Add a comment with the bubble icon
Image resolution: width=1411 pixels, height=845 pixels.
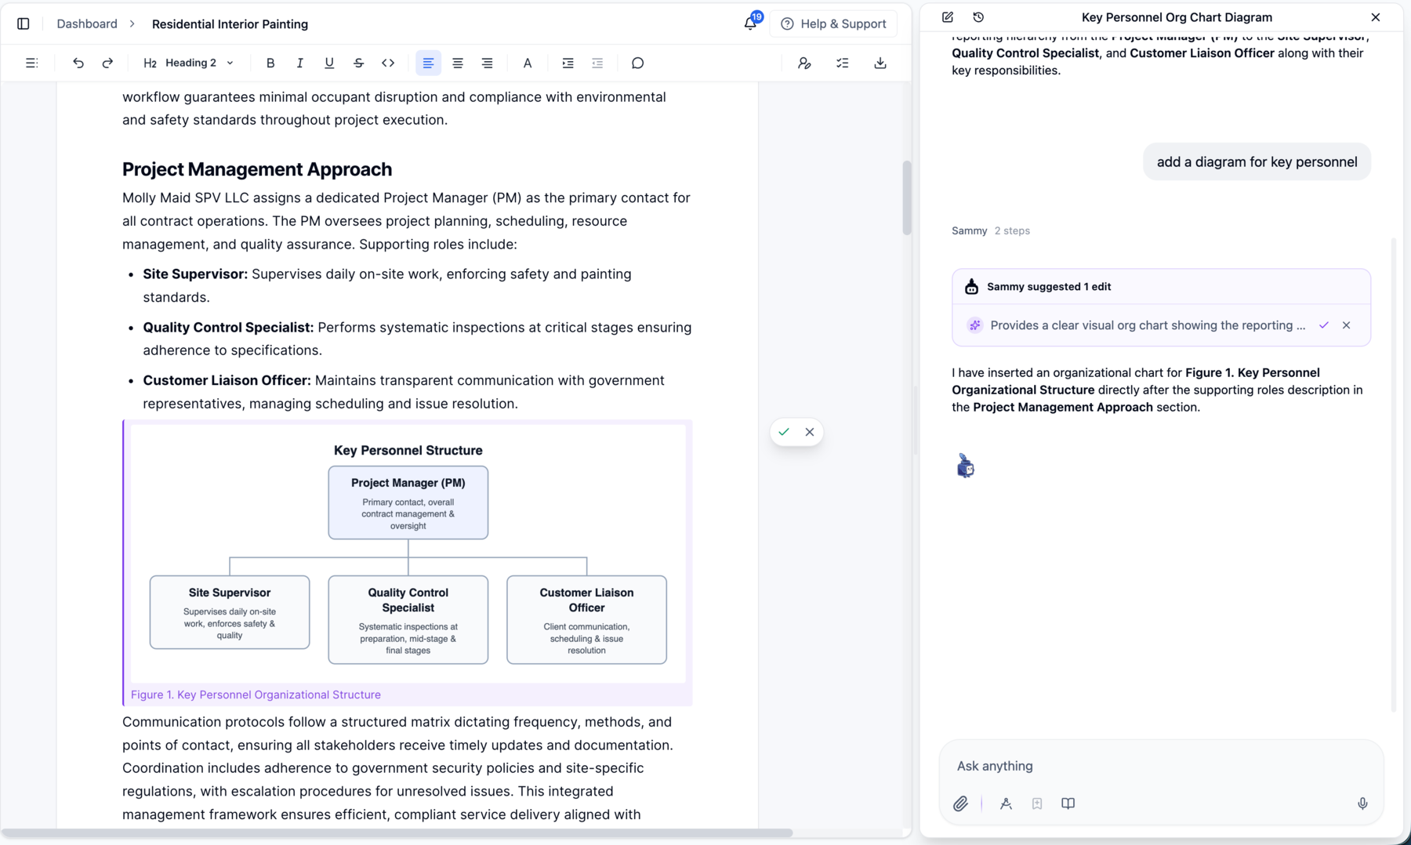[637, 63]
